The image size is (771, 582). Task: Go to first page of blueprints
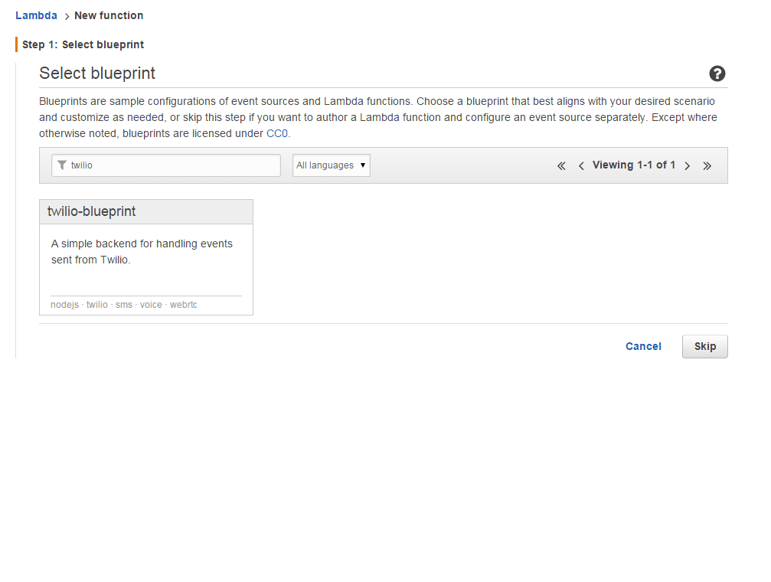click(561, 166)
